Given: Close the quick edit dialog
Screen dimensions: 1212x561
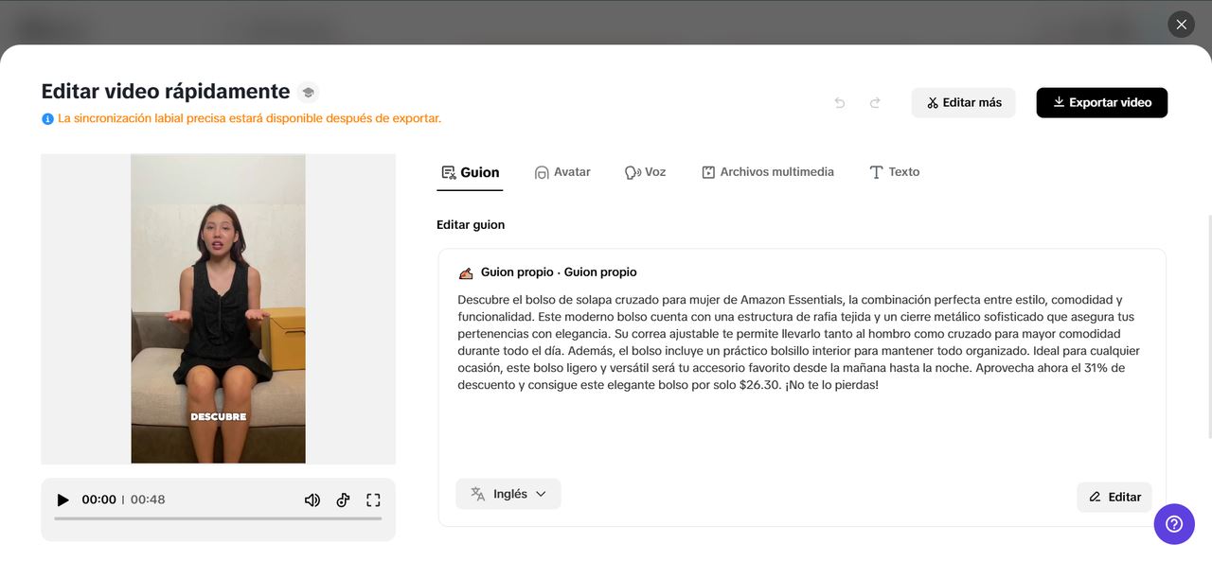Looking at the screenshot, I should tap(1181, 25).
